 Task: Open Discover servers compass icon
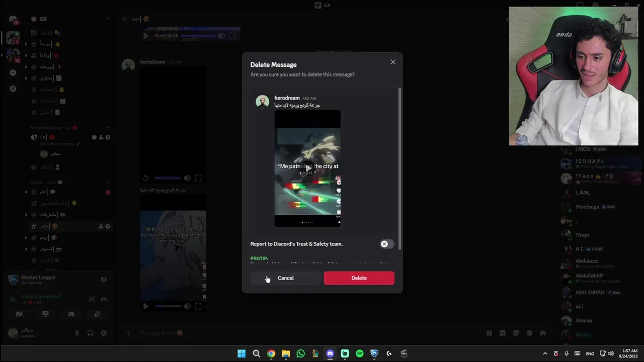coord(13,88)
